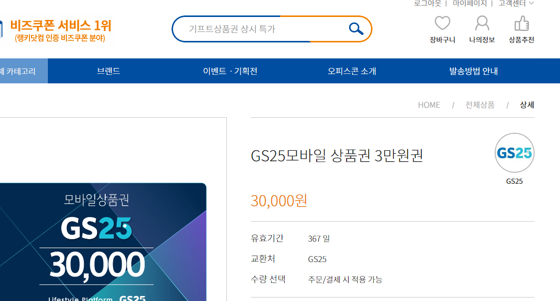Click the GS25 round brand logo
Image resolution: width=560 pixels, height=301 pixels.
[x=514, y=153]
